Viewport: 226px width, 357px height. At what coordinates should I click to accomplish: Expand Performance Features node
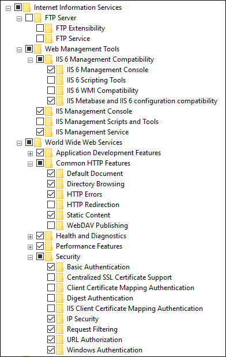[30, 247]
